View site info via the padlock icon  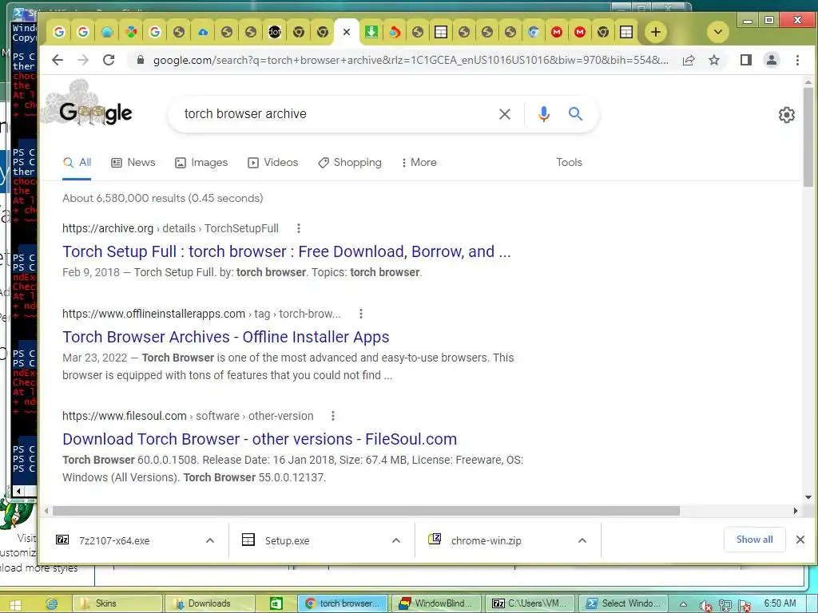(x=141, y=60)
